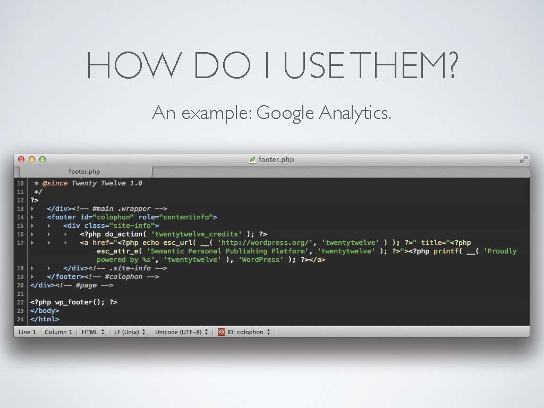Click the wordpress.org URL string in the code

pyautogui.click(x=266, y=243)
